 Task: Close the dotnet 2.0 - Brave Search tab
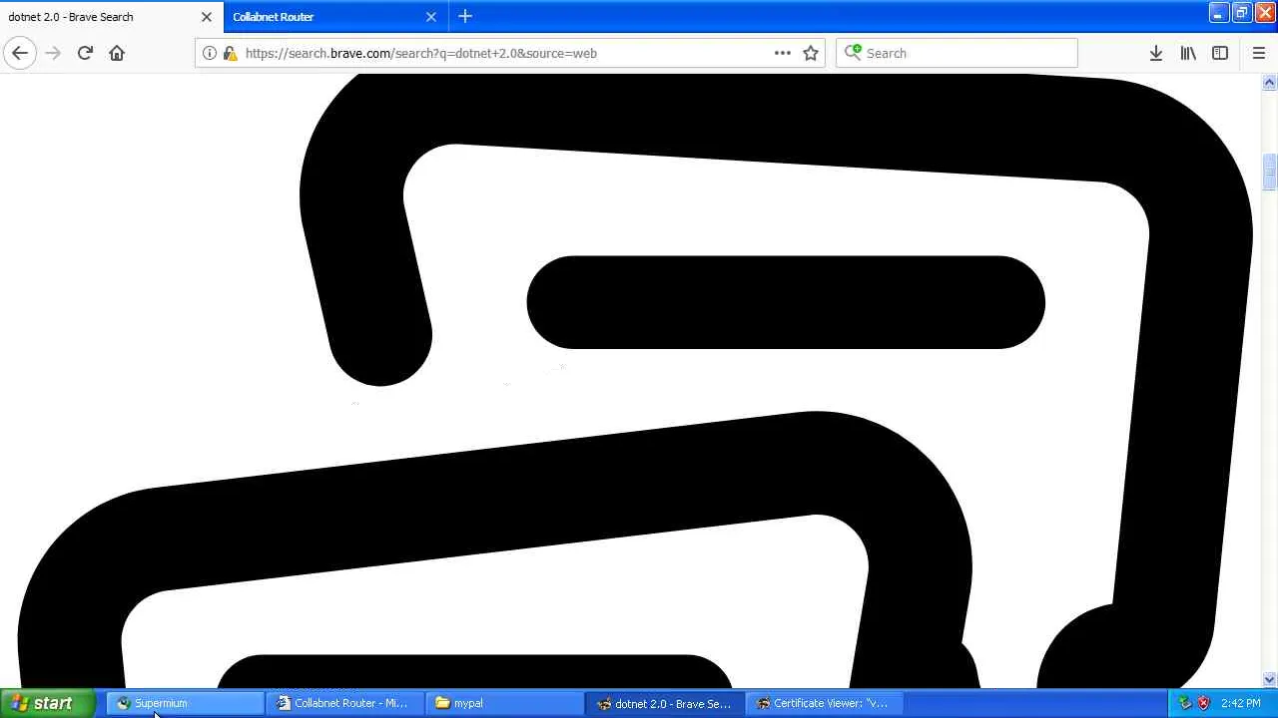point(207,16)
